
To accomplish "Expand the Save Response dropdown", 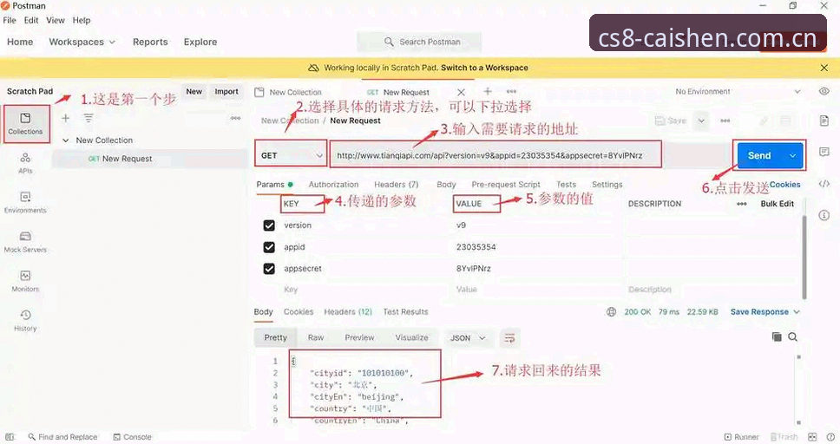I will click(x=765, y=311).
